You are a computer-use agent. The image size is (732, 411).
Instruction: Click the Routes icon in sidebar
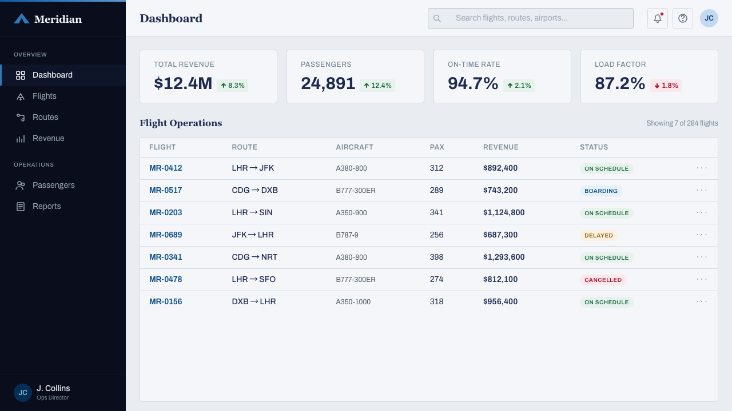coord(21,118)
